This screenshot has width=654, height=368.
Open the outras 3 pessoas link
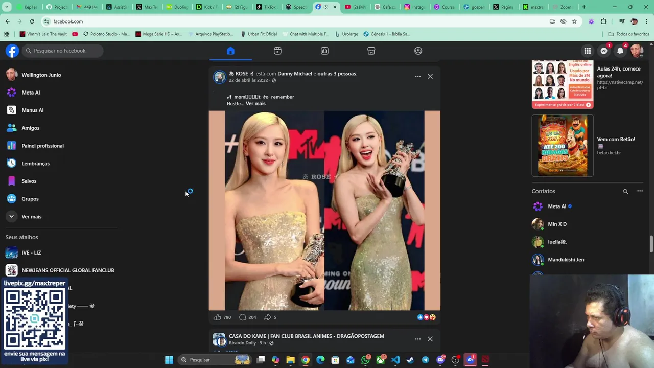[337, 74]
